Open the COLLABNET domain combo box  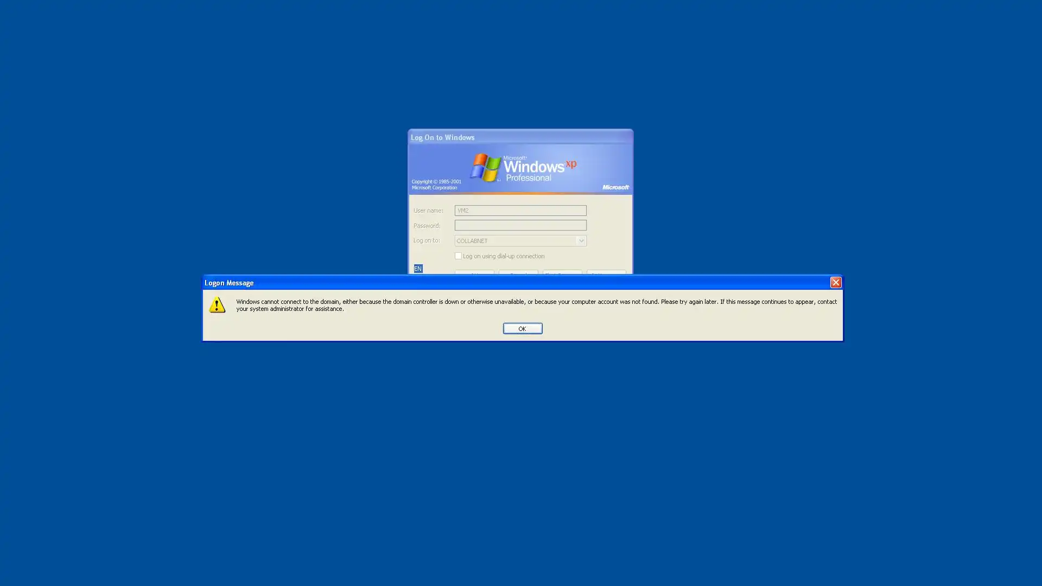click(x=516, y=241)
